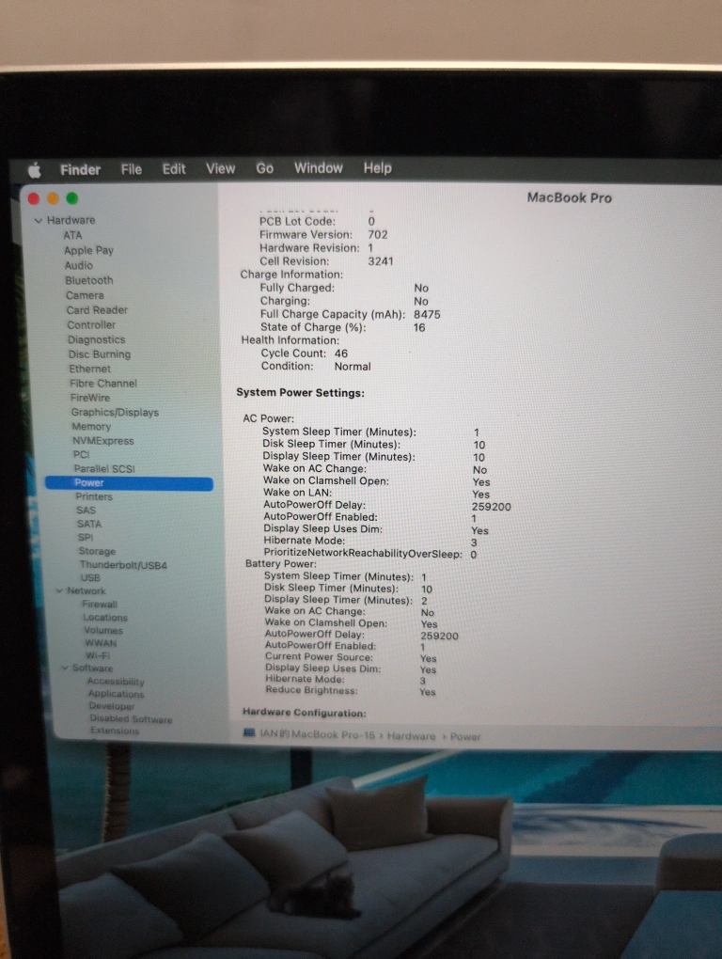
Task: Click the Hardware Configuration heading
Action: click(304, 713)
